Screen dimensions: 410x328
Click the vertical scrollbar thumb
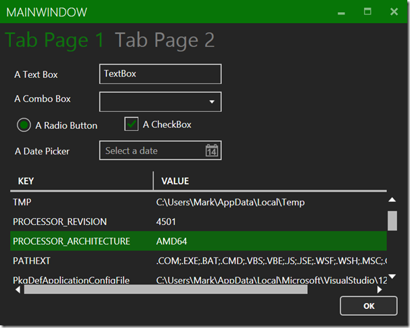point(392,220)
